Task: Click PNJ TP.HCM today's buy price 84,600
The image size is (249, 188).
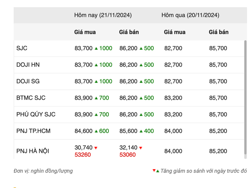Action: click(x=84, y=131)
